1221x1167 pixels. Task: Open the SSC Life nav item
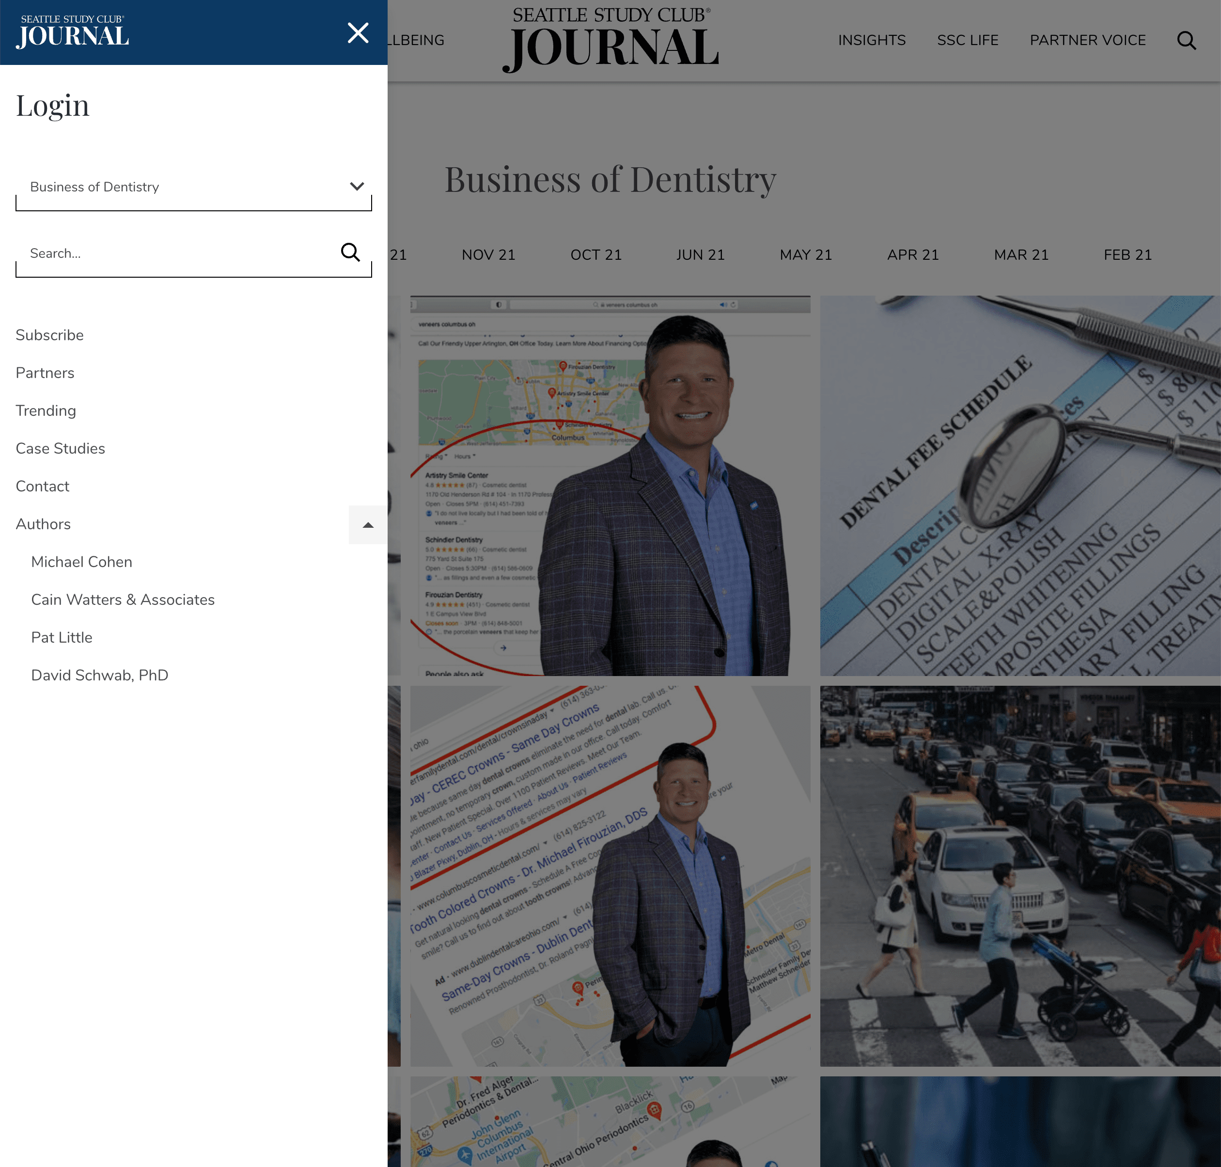967,40
